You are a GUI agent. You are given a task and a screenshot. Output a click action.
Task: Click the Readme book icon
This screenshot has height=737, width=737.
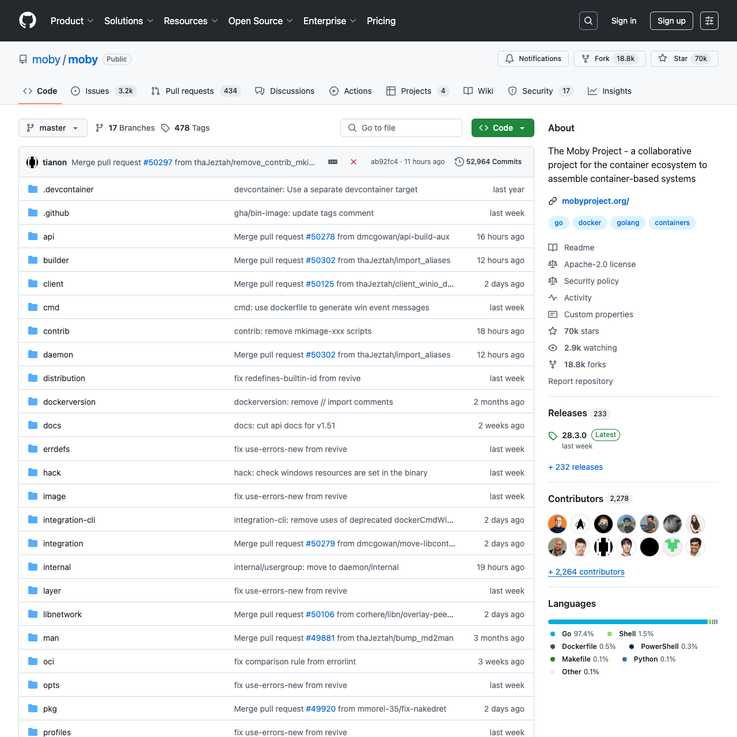pos(553,248)
